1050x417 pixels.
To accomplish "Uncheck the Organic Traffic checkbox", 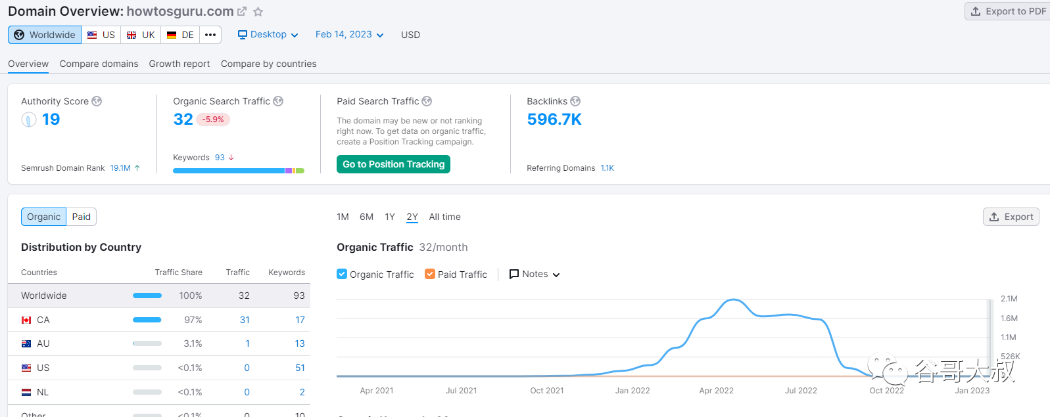I will click(x=342, y=274).
